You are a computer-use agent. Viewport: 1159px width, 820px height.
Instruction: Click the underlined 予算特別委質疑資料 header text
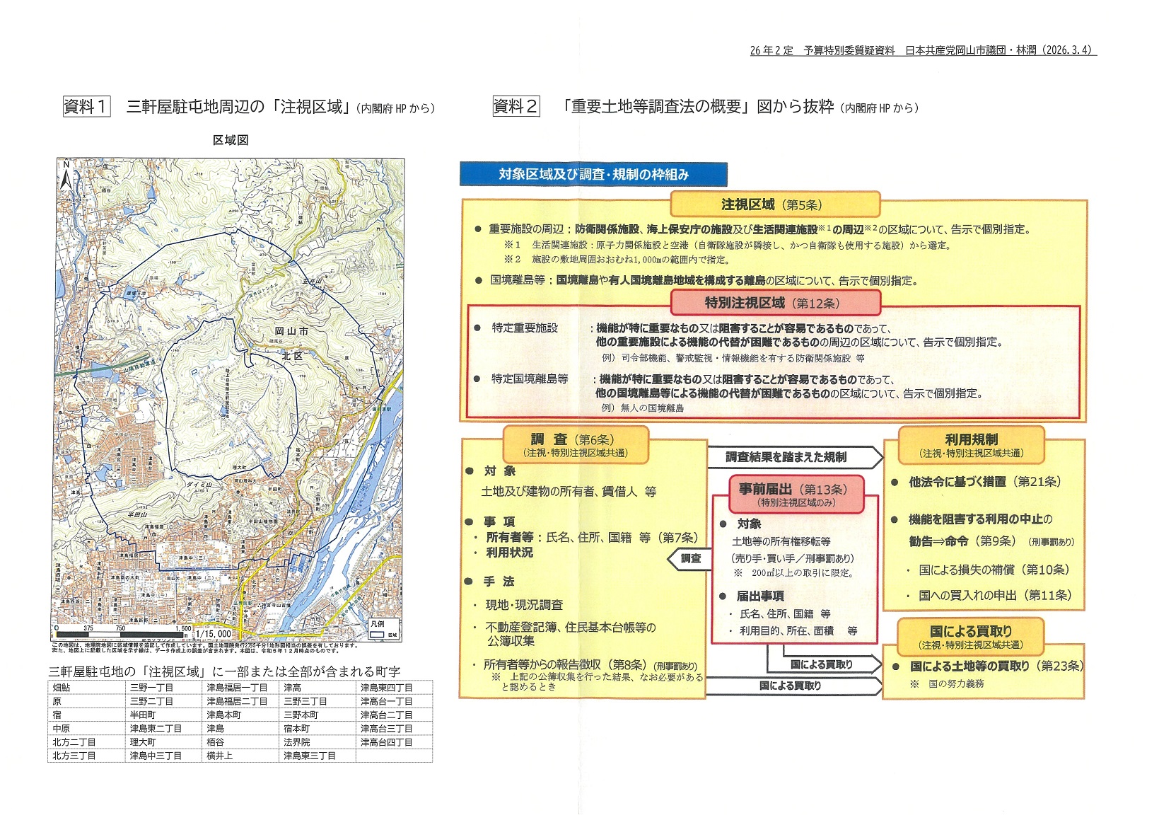(x=849, y=50)
